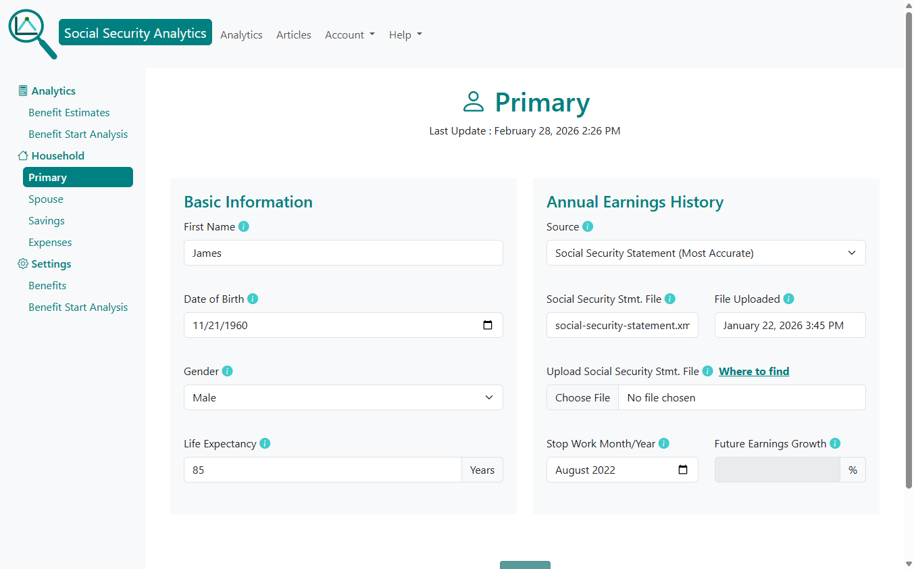Click the File Uploaded info icon

pyautogui.click(x=788, y=298)
